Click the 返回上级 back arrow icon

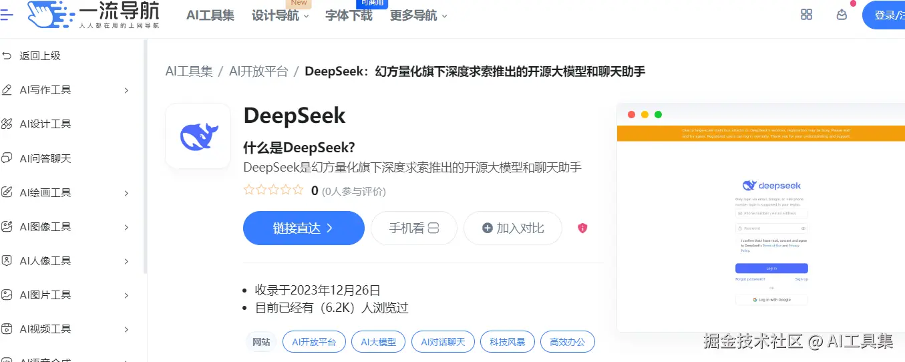(7, 56)
